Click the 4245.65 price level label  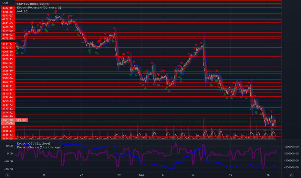7,23
